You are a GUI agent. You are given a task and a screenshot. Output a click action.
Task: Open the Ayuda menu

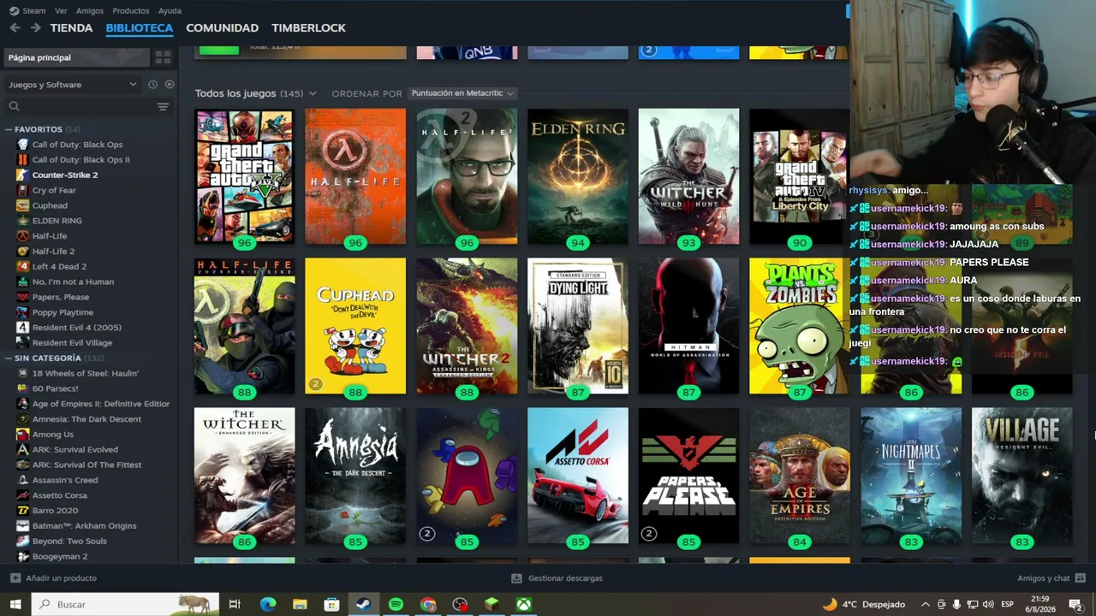tap(170, 11)
